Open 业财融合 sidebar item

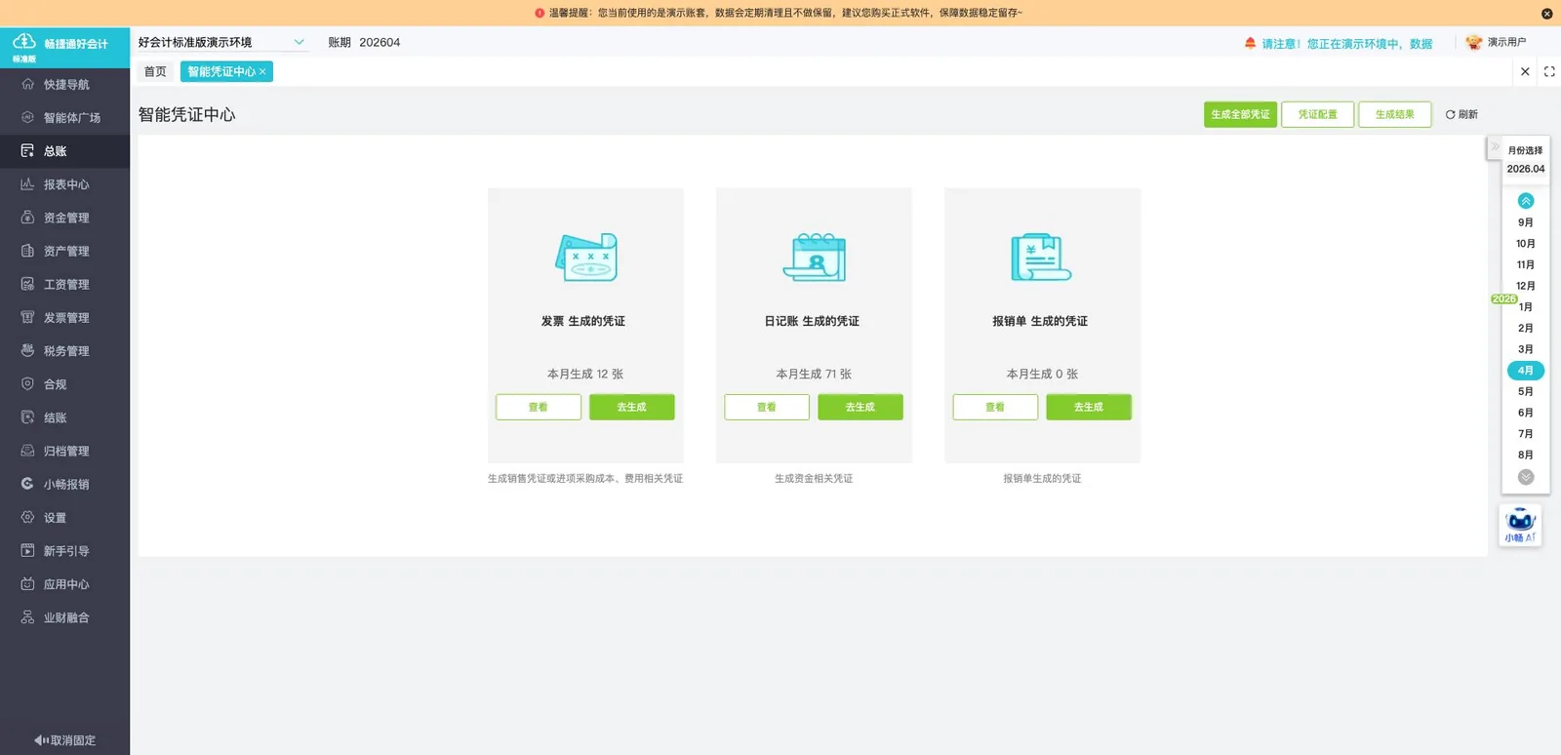point(64,617)
